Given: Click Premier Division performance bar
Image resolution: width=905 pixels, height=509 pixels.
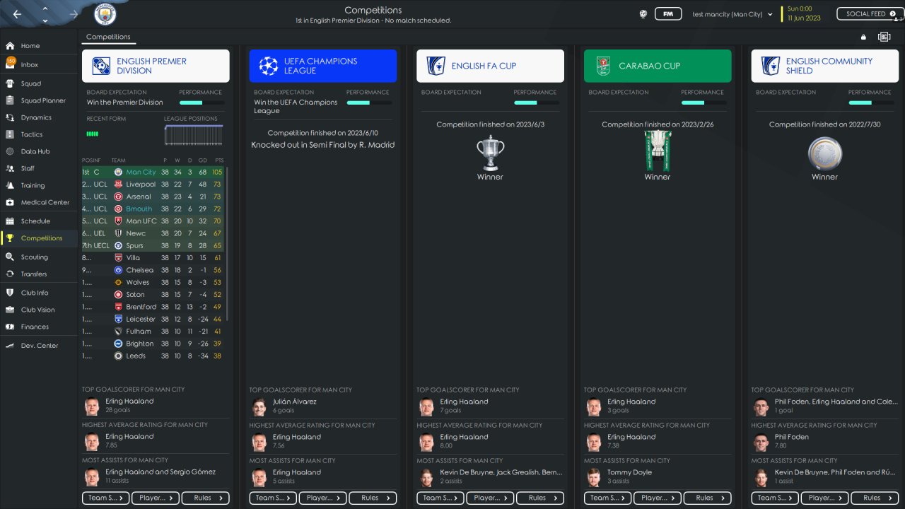Looking at the screenshot, I should point(202,103).
